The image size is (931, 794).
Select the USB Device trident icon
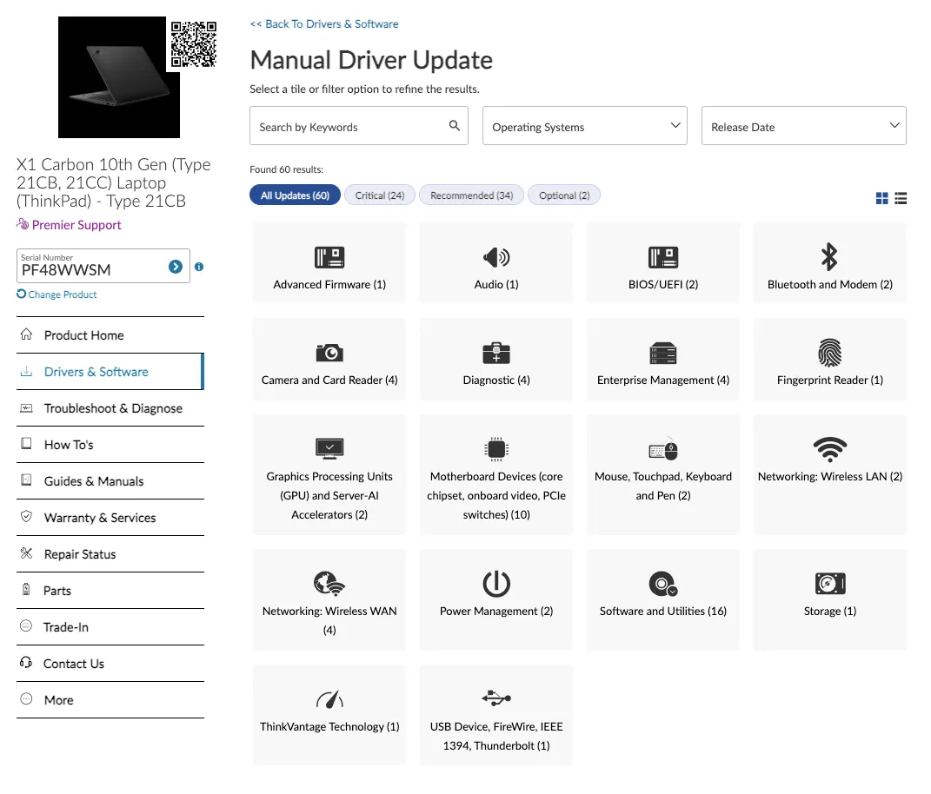click(x=496, y=698)
